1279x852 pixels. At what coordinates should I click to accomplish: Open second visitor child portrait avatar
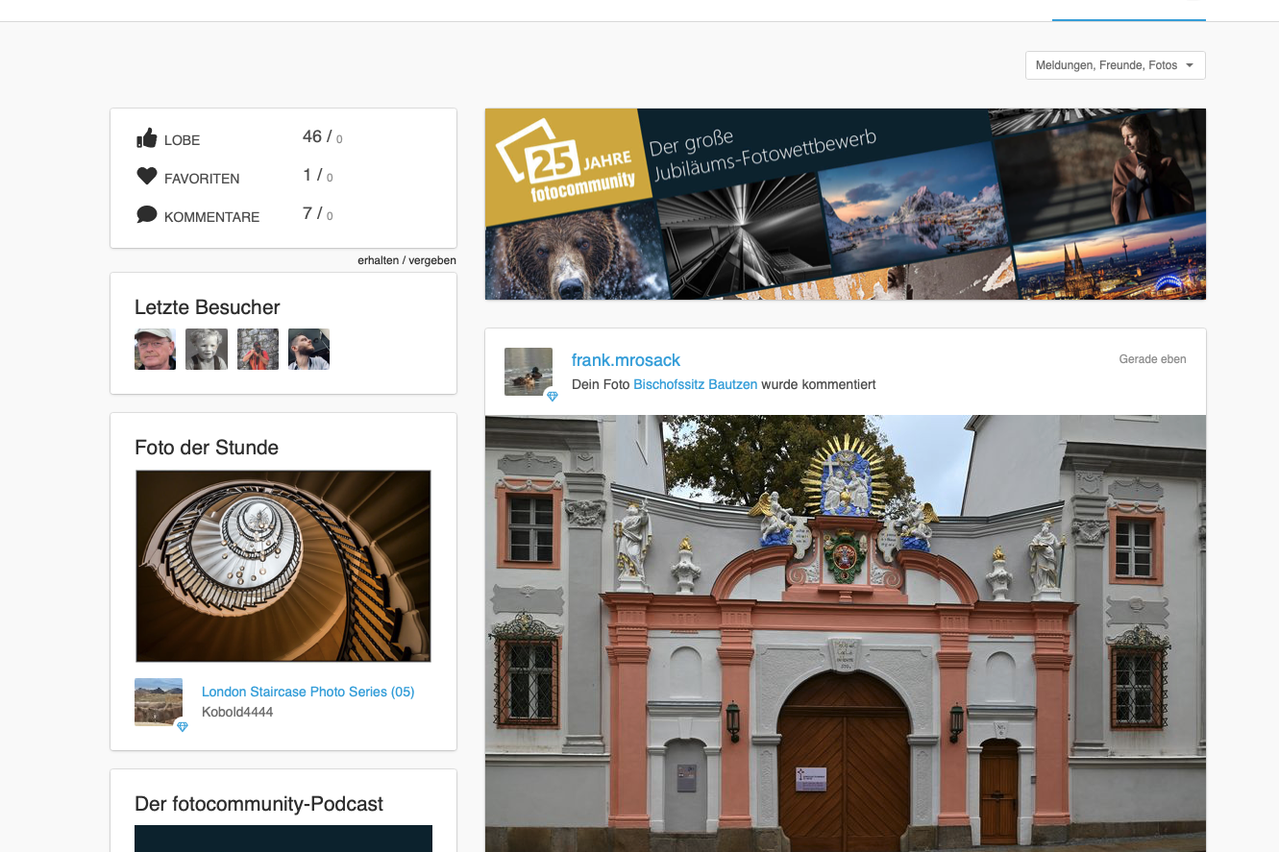tap(206, 350)
